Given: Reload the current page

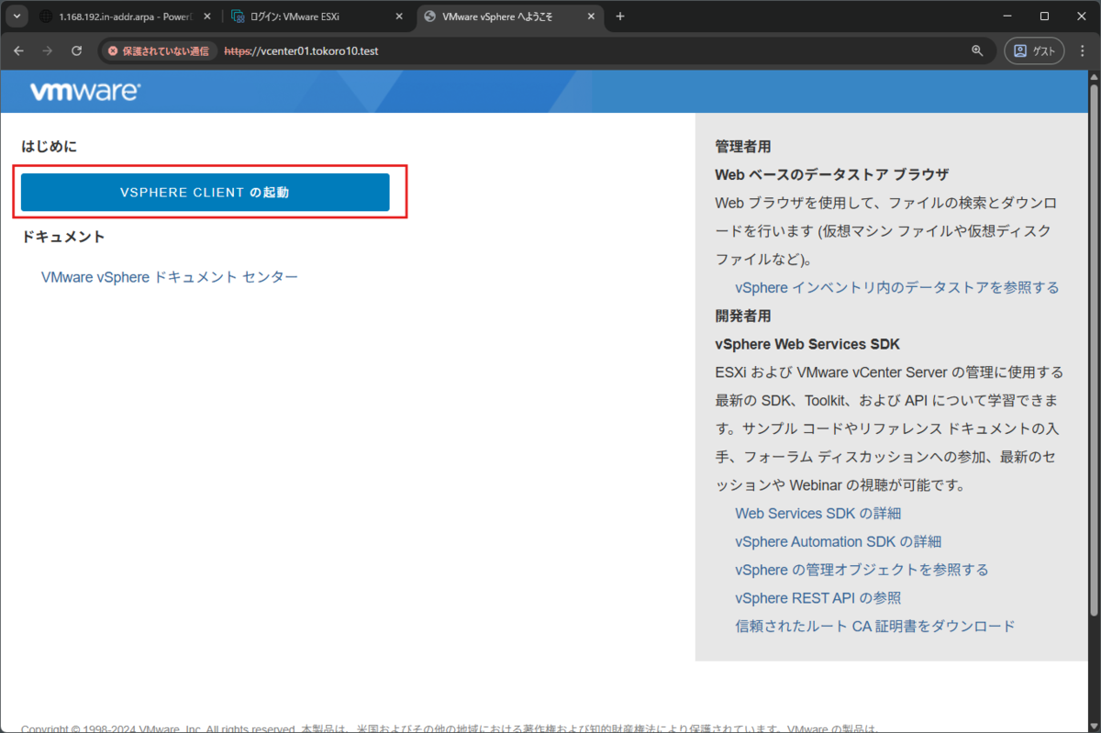Looking at the screenshot, I should [x=77, y=50].
